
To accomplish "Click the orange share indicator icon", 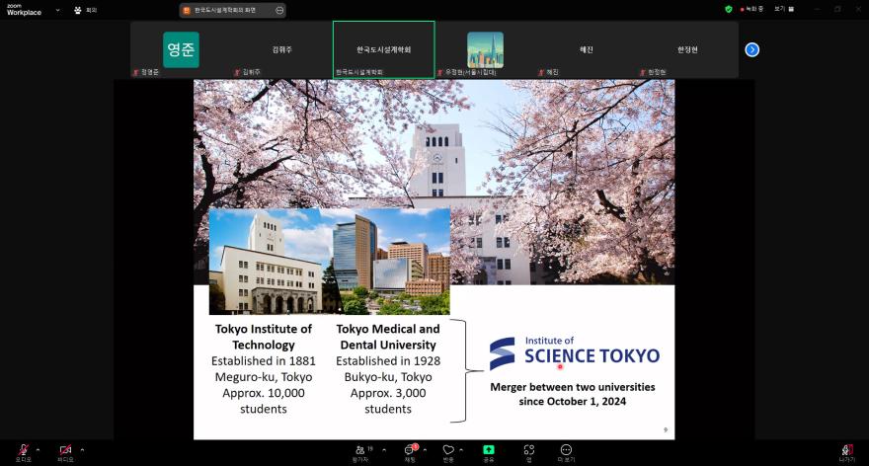I will (187, 11).
